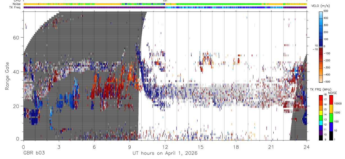The width and height of the screenshot is (345, 159).
Task: Click the '3' hour tick on x-axis
Action: [59, 147]
